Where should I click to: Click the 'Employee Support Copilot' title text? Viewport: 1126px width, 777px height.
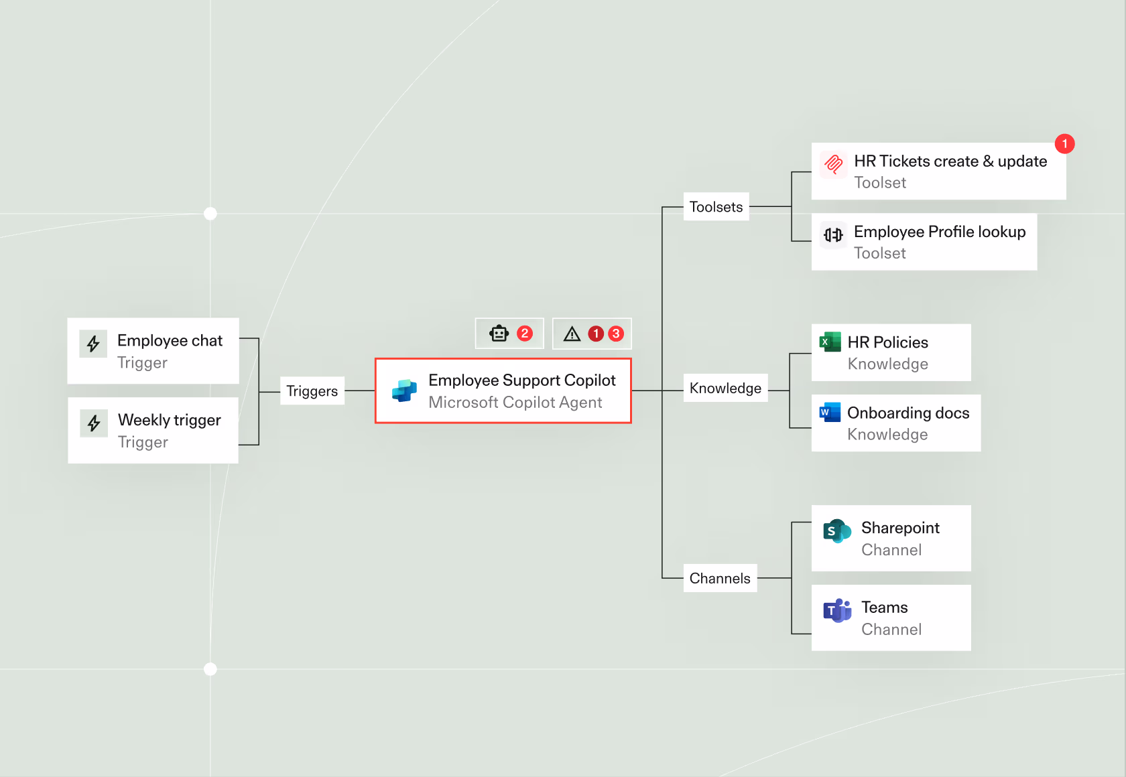[522, 380]
